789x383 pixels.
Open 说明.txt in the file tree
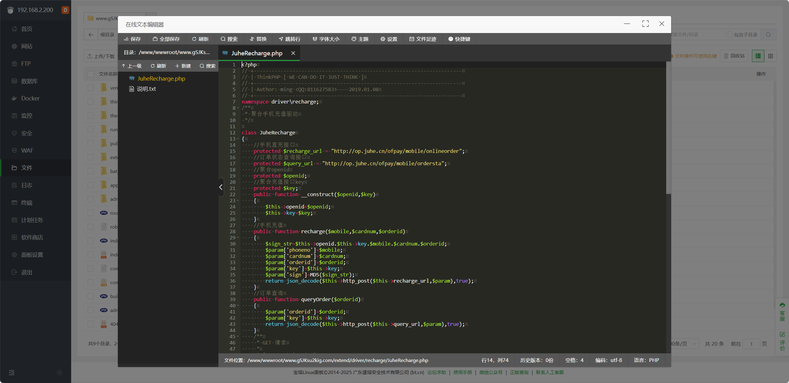point(146,89)
